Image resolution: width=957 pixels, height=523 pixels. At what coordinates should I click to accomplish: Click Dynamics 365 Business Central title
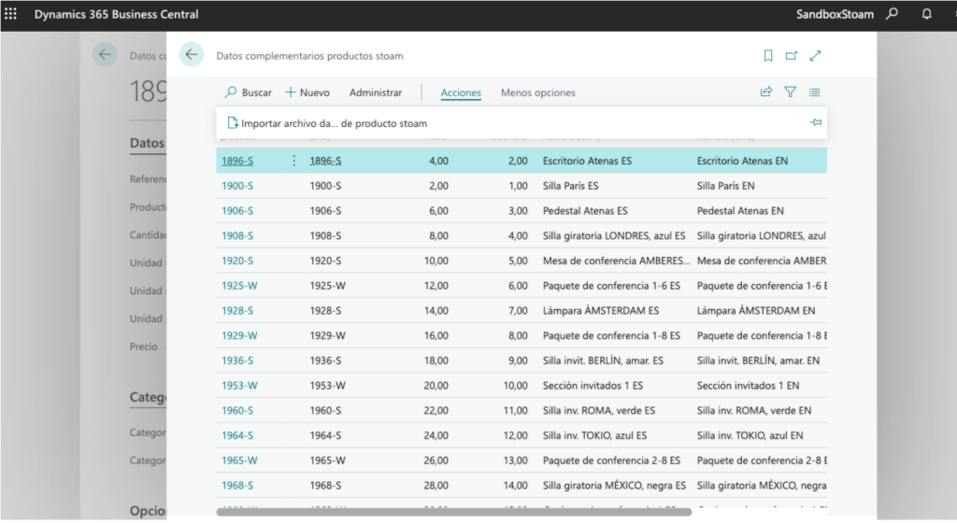(116, 14)
